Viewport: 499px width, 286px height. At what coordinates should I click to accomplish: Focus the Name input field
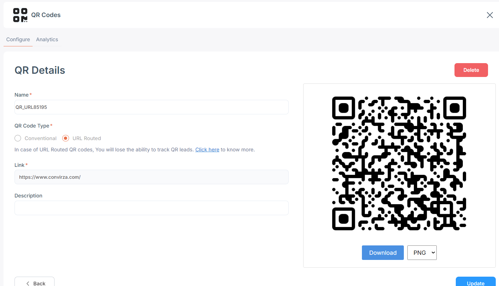151,107
